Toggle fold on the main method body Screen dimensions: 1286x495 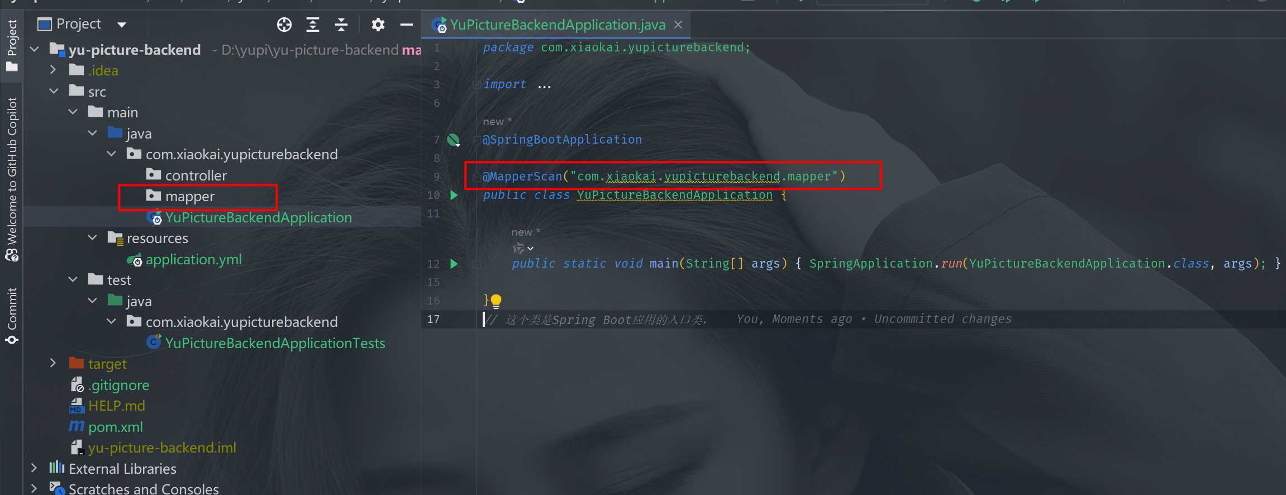pyautogui.click(x=477, y=264)
